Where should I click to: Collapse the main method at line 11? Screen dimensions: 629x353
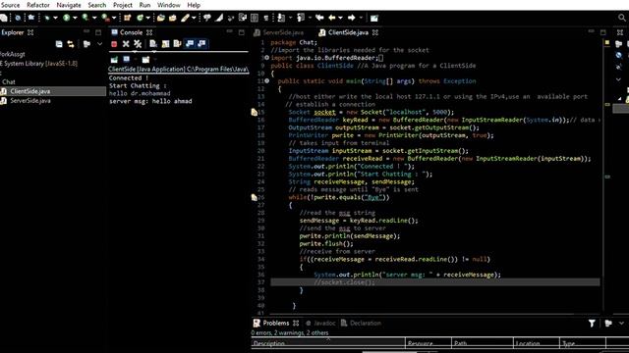coord(266,80)
